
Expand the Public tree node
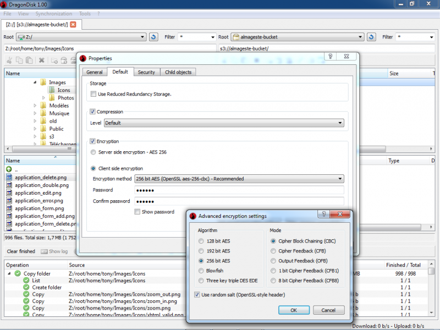click(x=35, y=129)
